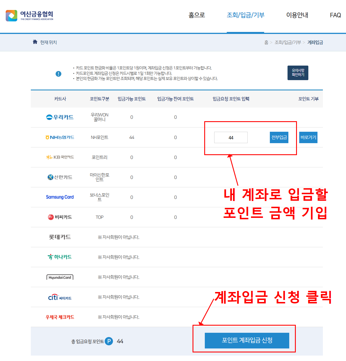Click the 입금요청 포인트 입력 column header
346x361 pixels.
(231, 99)
